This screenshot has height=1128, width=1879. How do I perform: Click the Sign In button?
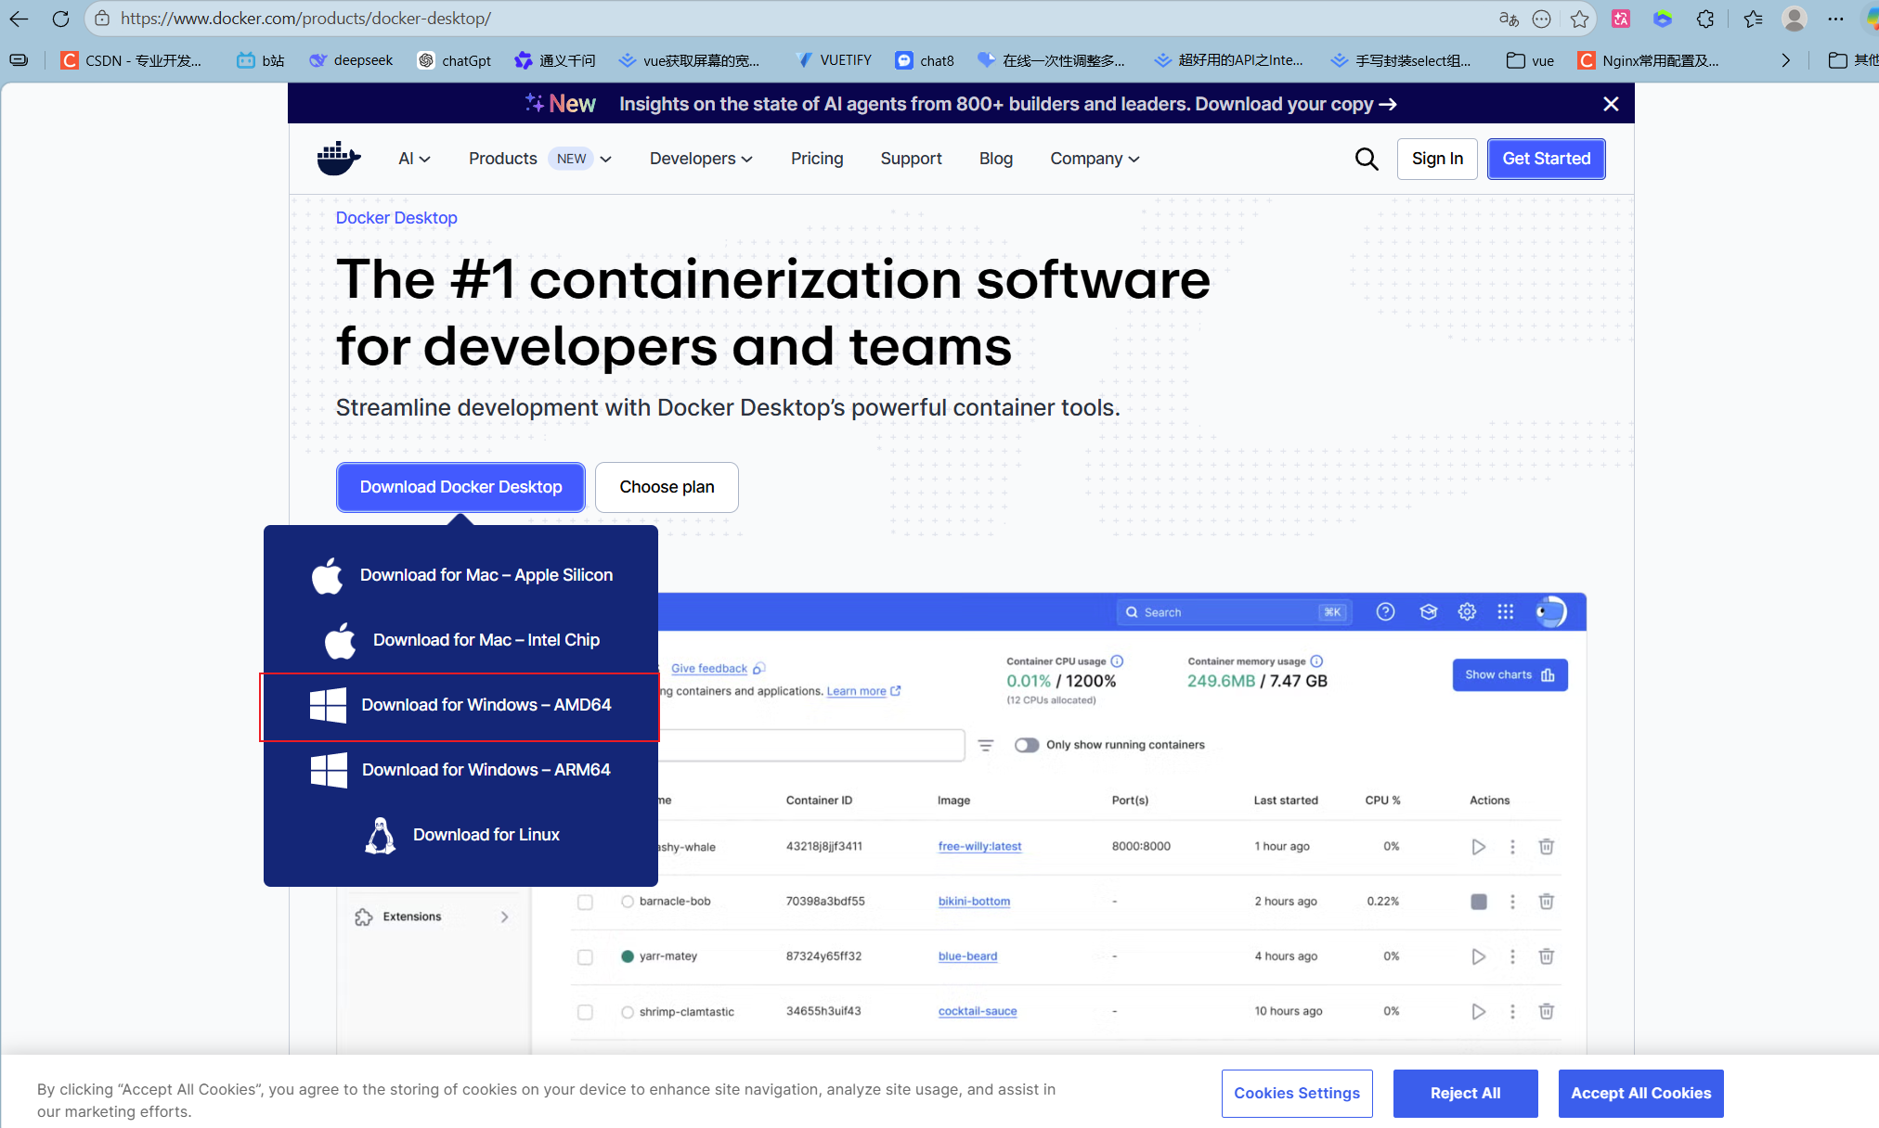1437,159
